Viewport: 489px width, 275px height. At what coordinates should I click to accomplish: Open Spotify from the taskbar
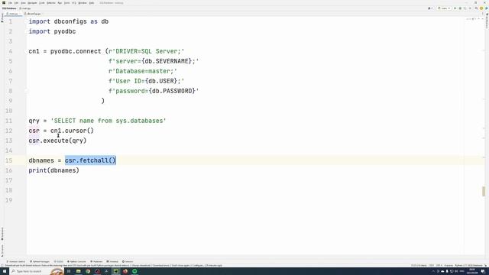pyautogui.click(x=134, y=271)
